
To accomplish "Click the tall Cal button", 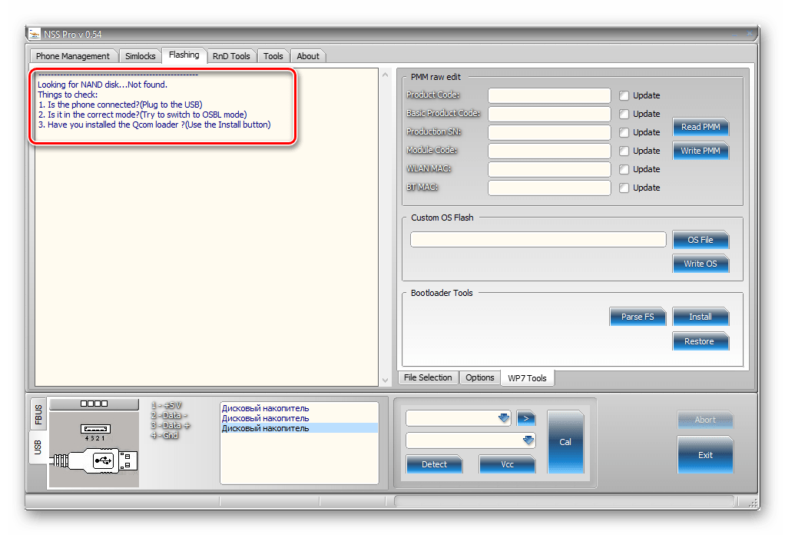I will pyautogui.click(x=565, y=442).
